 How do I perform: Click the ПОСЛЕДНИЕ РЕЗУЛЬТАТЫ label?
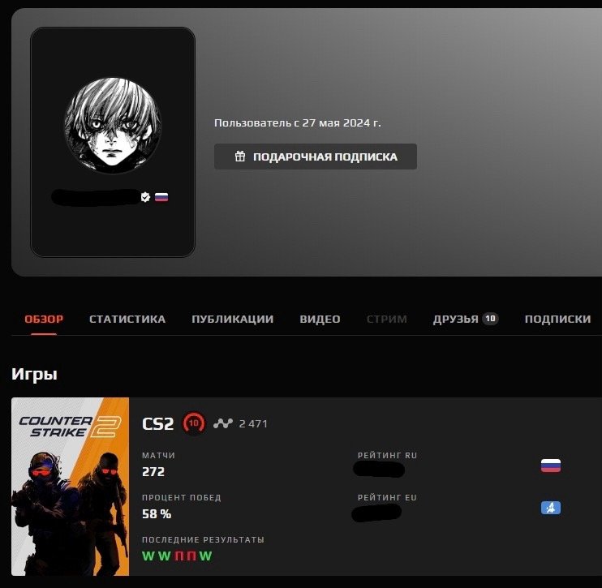point(203,539)
